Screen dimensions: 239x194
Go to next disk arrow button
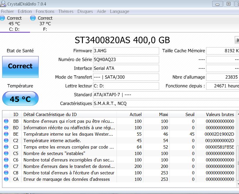[x=237, y=40]
